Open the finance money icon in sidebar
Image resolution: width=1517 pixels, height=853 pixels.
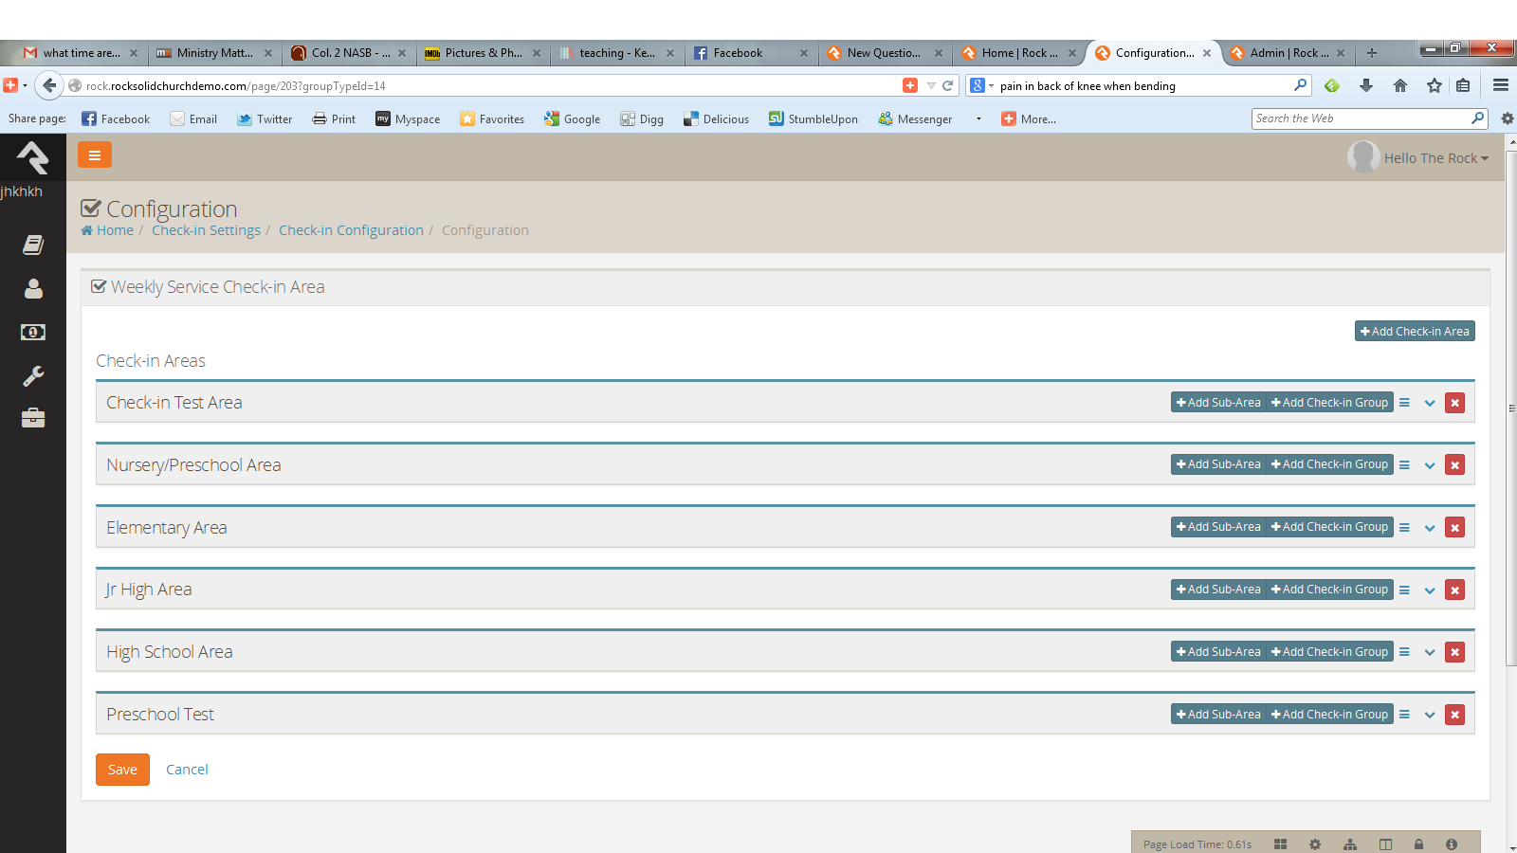[33, 333]
